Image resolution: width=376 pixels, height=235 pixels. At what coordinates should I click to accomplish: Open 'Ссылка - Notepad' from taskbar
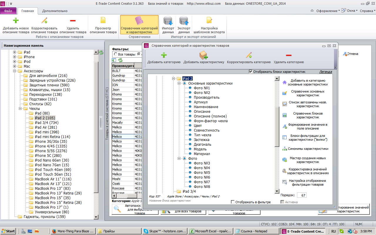pyautogui.click(x=257, y=231)
